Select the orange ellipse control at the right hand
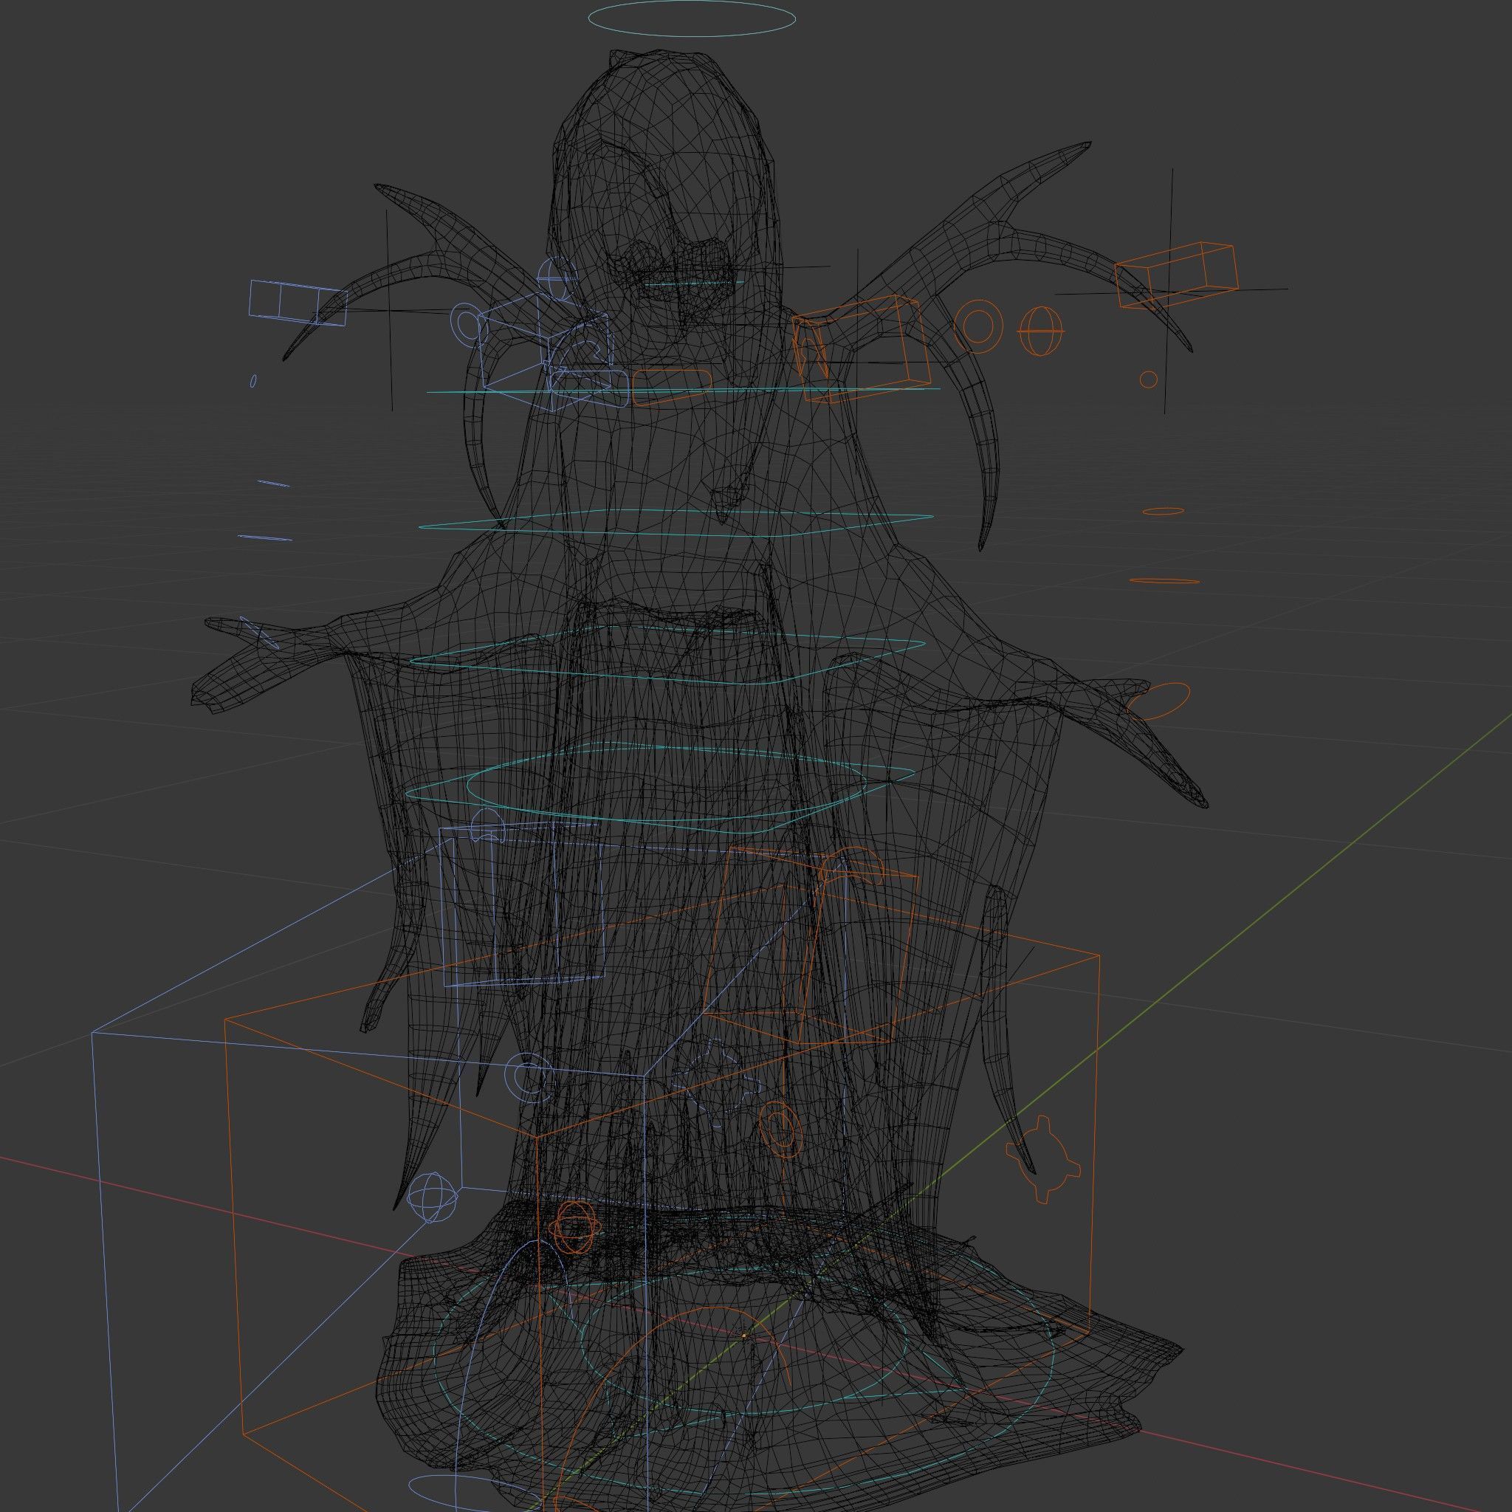1512x1512 pixels. pyautogui.click(x=1159, y=701)
